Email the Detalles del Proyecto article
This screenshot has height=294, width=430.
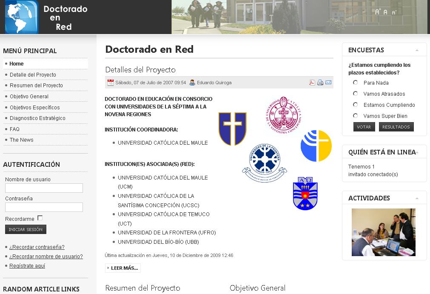pyautogui.click(x=328, y=83)
